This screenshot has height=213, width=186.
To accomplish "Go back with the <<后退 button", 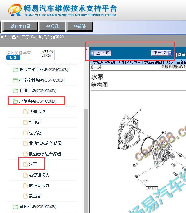I will [52, 26].
